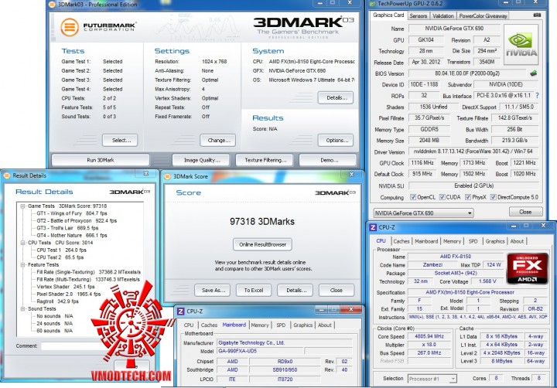Click the CPU-Z title bar icon of CPU window
This screenshot has height=388, width=557.
(373, 227)
